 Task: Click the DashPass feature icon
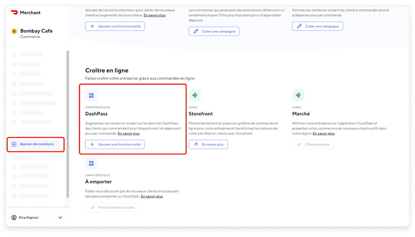coord(91,95)
